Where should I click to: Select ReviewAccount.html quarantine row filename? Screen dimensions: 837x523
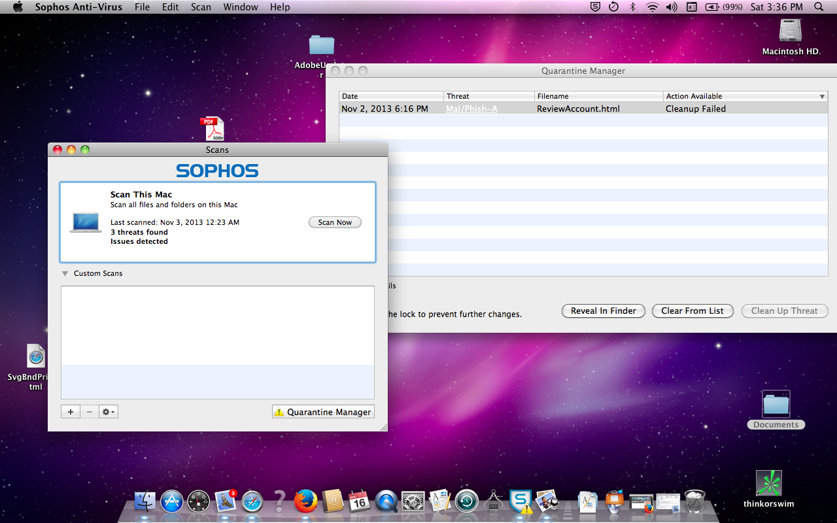[x=578, y=109]
